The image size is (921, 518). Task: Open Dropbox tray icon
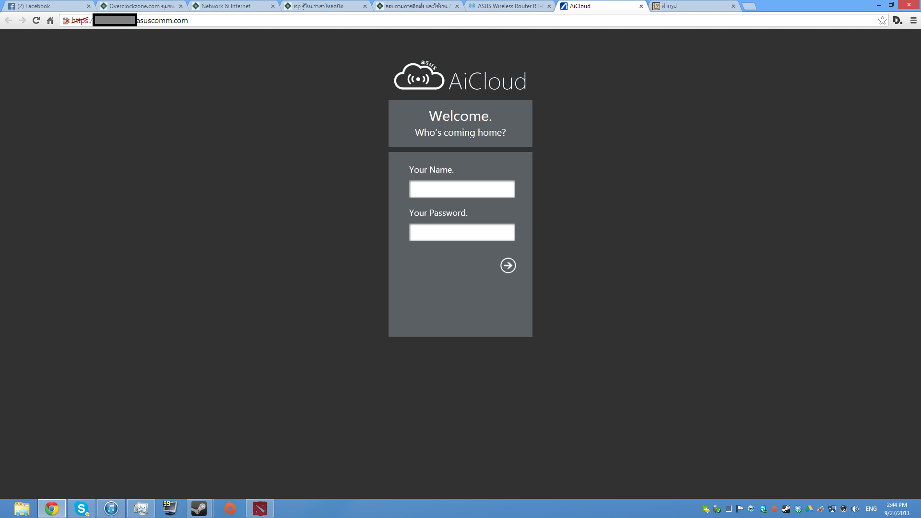(798, 509)
